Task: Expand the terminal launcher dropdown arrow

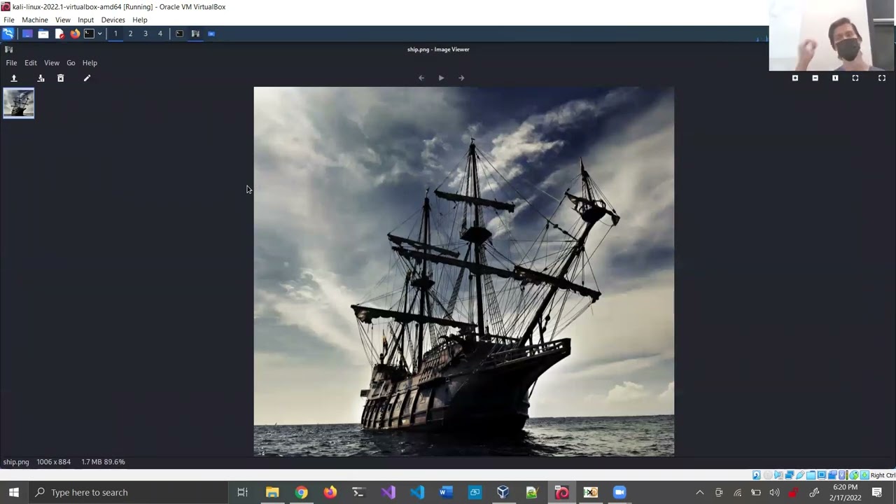Action: pos(99,34)
